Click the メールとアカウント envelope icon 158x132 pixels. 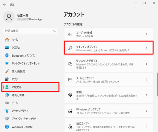70,80
